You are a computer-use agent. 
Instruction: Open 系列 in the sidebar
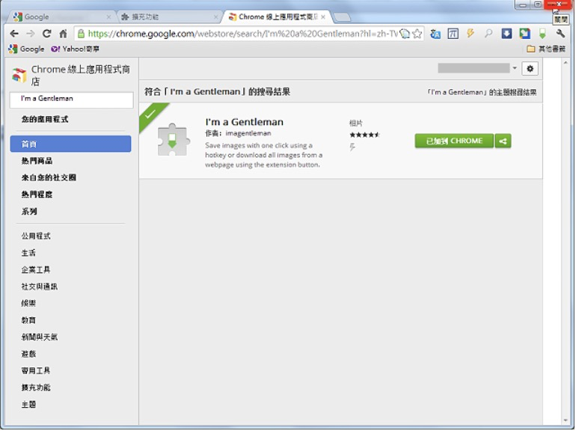tap(29, 212)
